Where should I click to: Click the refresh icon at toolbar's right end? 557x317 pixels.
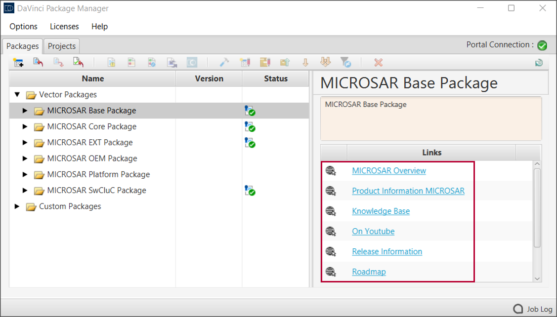pos(539,63)
